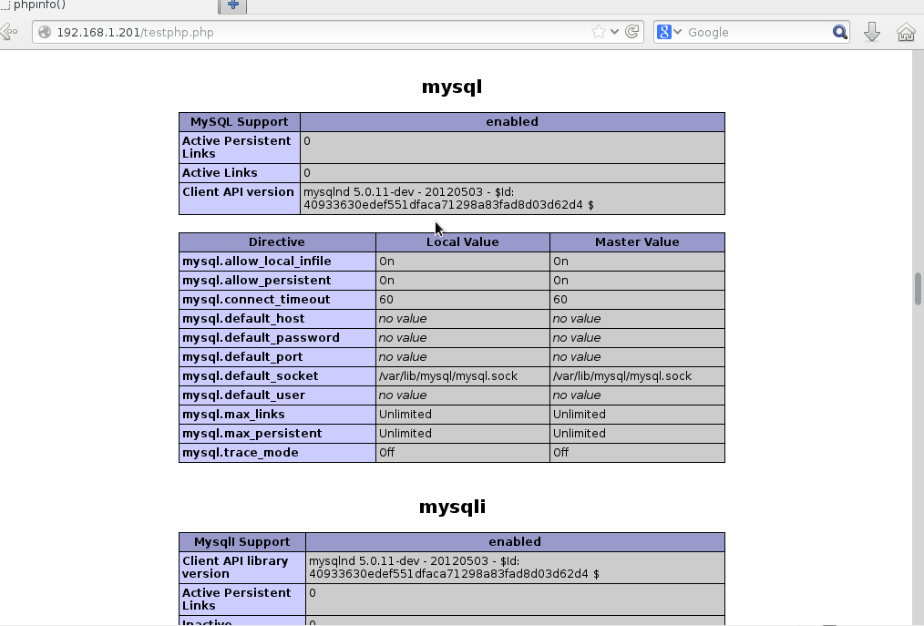Open the URL history dropdown arrow

point(614,32)
